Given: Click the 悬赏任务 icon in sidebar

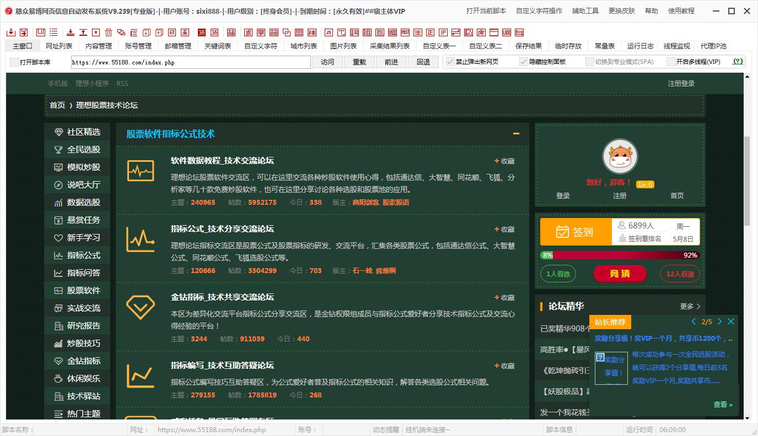Looking at the screenshot, I should tap(58, 220).
